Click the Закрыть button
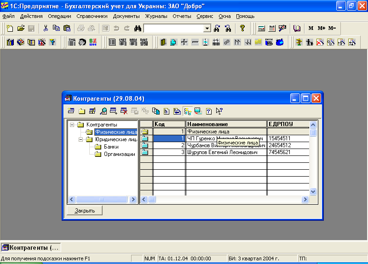The width and height of the screenshot is (368, 264). [85, 211]
